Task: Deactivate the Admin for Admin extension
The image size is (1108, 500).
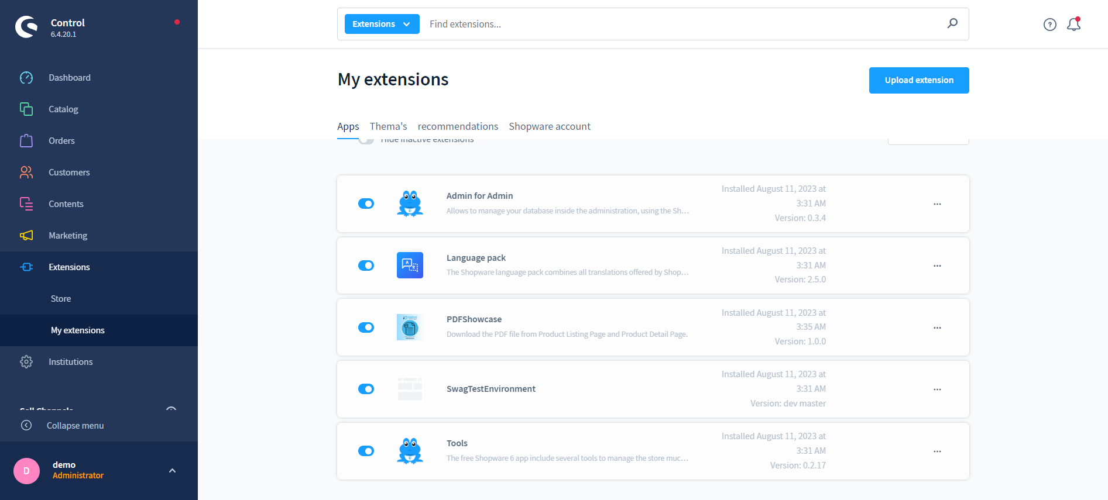Action: 366,204
